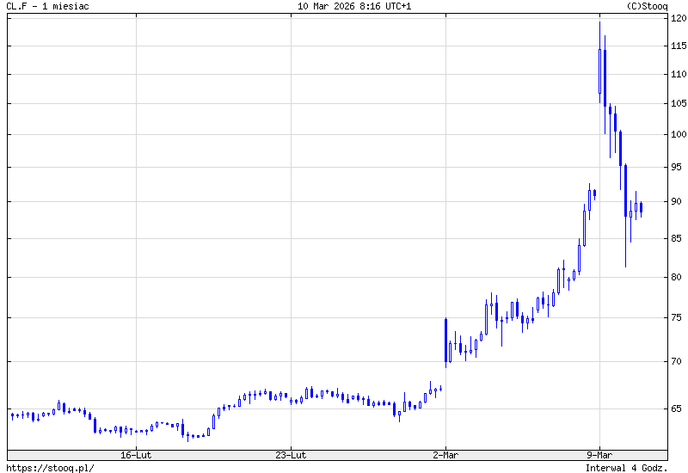Viewport: 688px width, 473px height.
Task: Click the 90 price axis label
Action: click(676, 201)
